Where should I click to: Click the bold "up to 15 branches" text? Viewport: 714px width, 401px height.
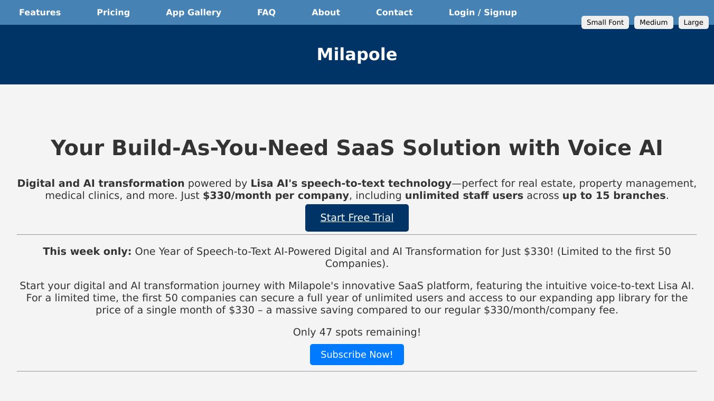(x=614, y=195)
